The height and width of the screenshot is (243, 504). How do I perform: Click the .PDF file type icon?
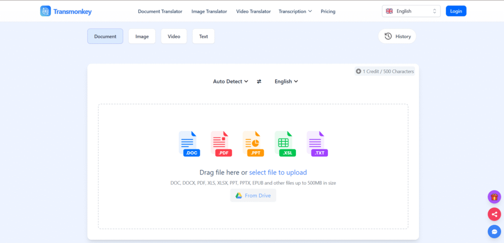(221, 143)
